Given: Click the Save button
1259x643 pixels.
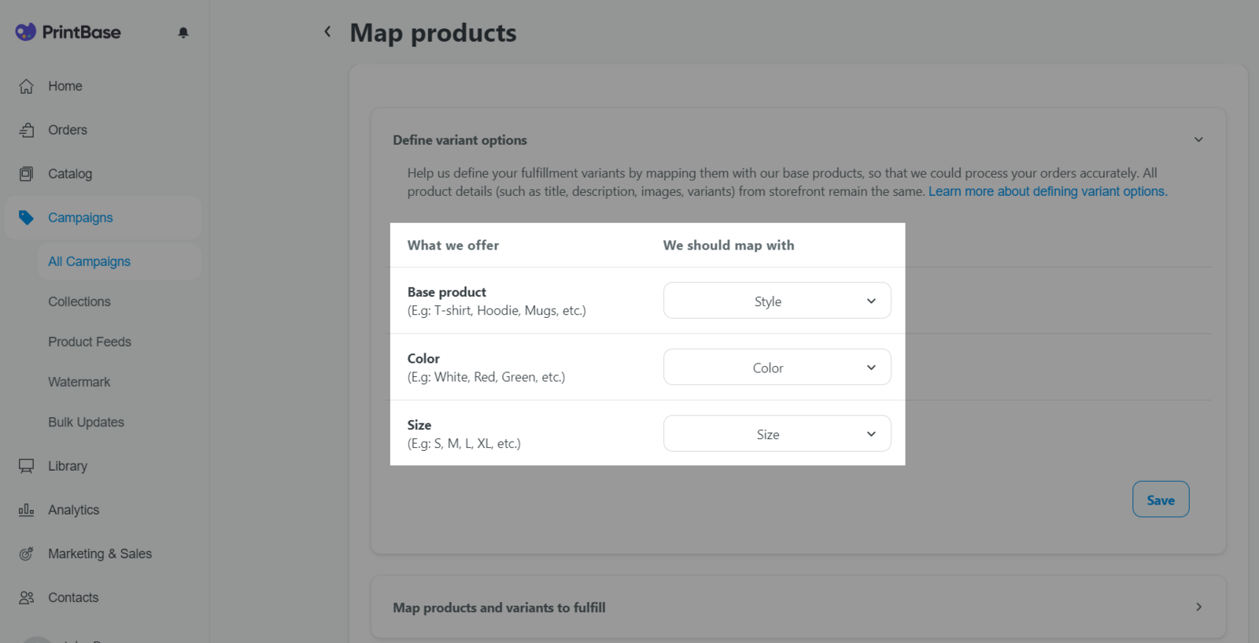Looking at the screenshot, I should coord(1161,500).
